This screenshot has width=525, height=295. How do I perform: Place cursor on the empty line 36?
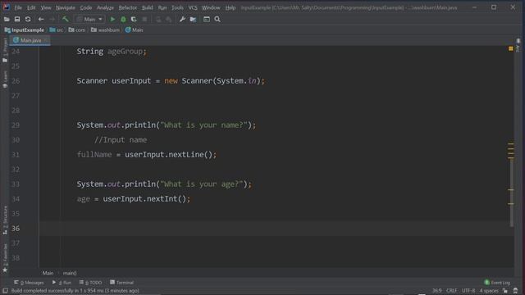(276, 229)
